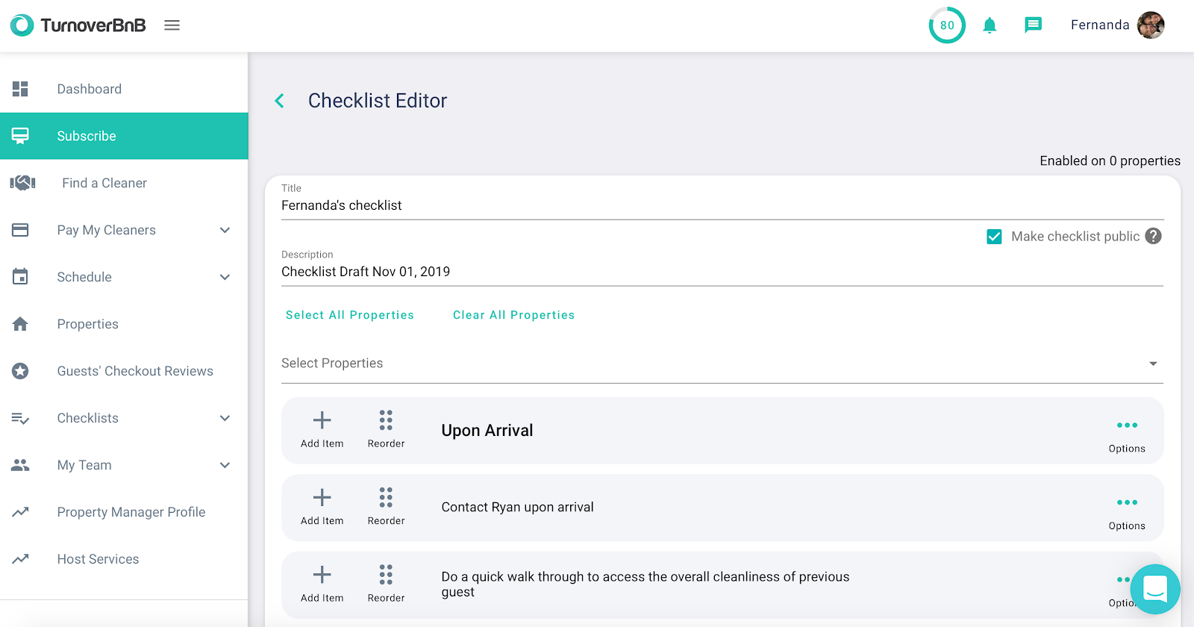Click the help icon next to Make checklist public
This screenshot has height=627, width=1194.
point(1153,236)
